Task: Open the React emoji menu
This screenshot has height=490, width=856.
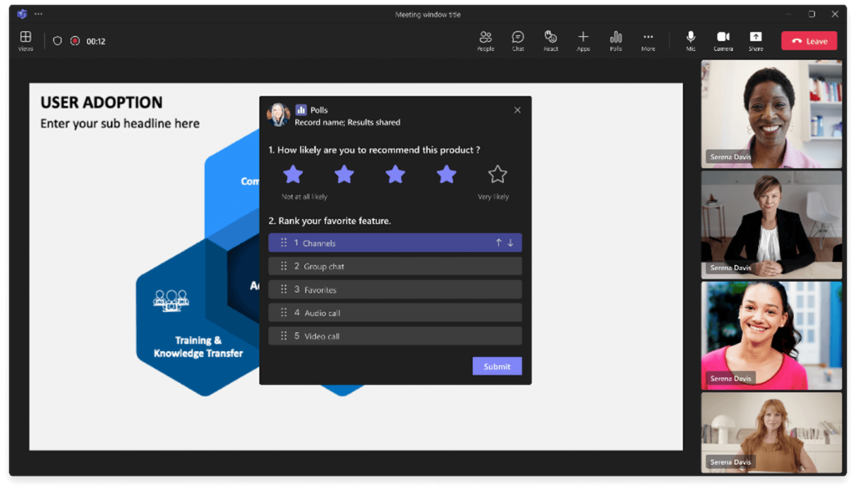Action: (550, 41)
